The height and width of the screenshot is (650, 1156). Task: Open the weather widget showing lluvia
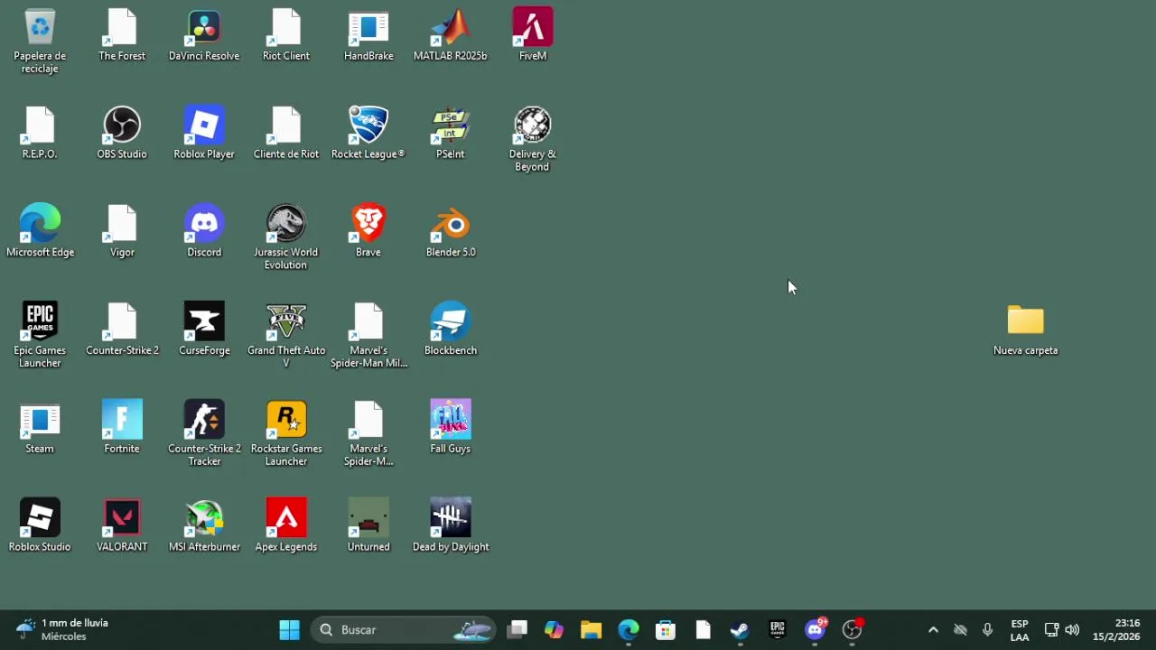click(x=63, y=629)
